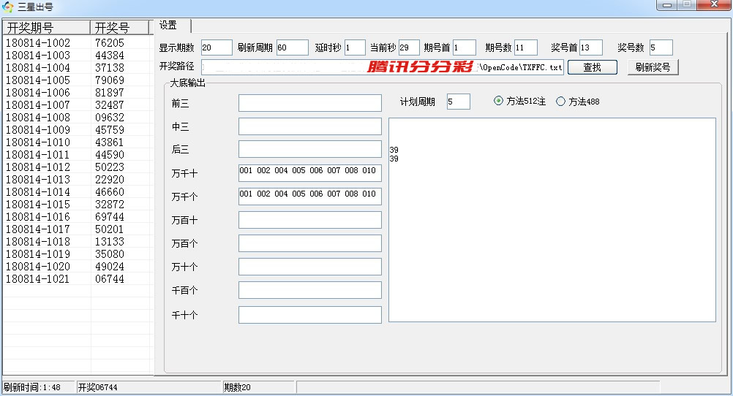This screenshot has height=396, width=733.
Task: Click the 刷新周期 input box
Action: click(292, 47)
